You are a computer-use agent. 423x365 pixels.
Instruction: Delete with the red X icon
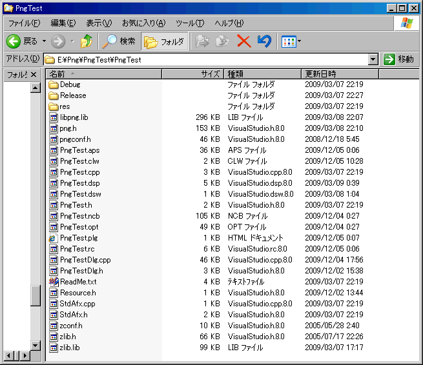tap(244, 41)
